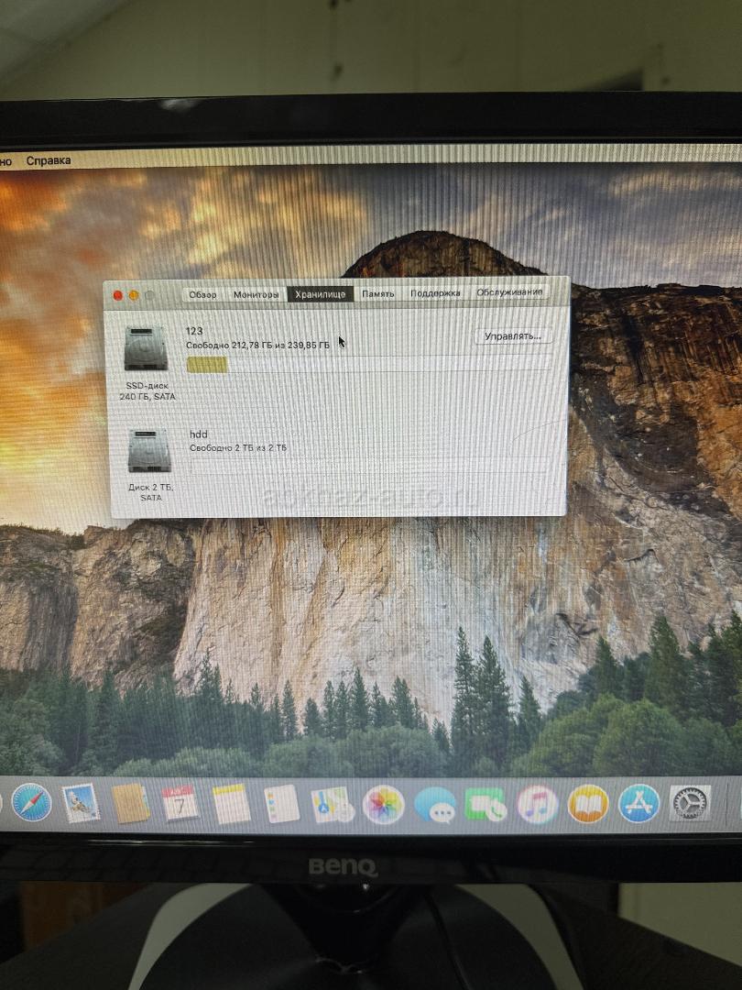The height and width of the screenshot is (990, 742).
Task: Open the Contacts app in the Dock
Action: [x=131, y=804]
